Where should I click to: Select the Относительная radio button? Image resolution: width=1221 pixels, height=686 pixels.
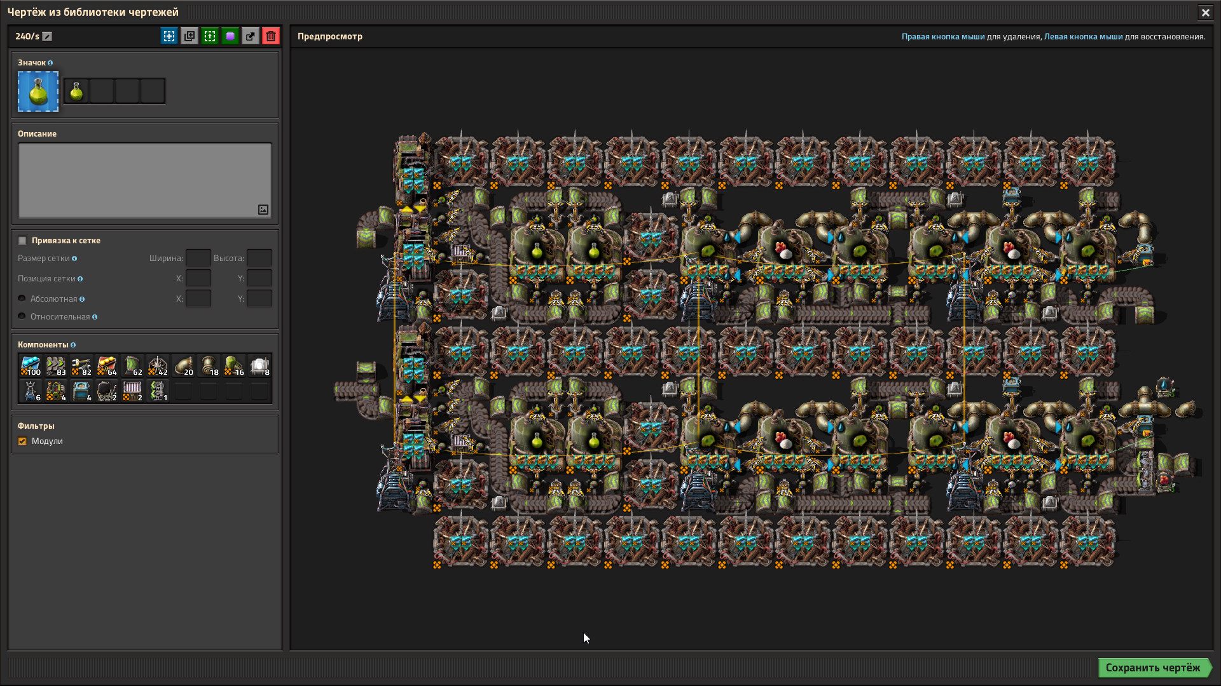22,316
